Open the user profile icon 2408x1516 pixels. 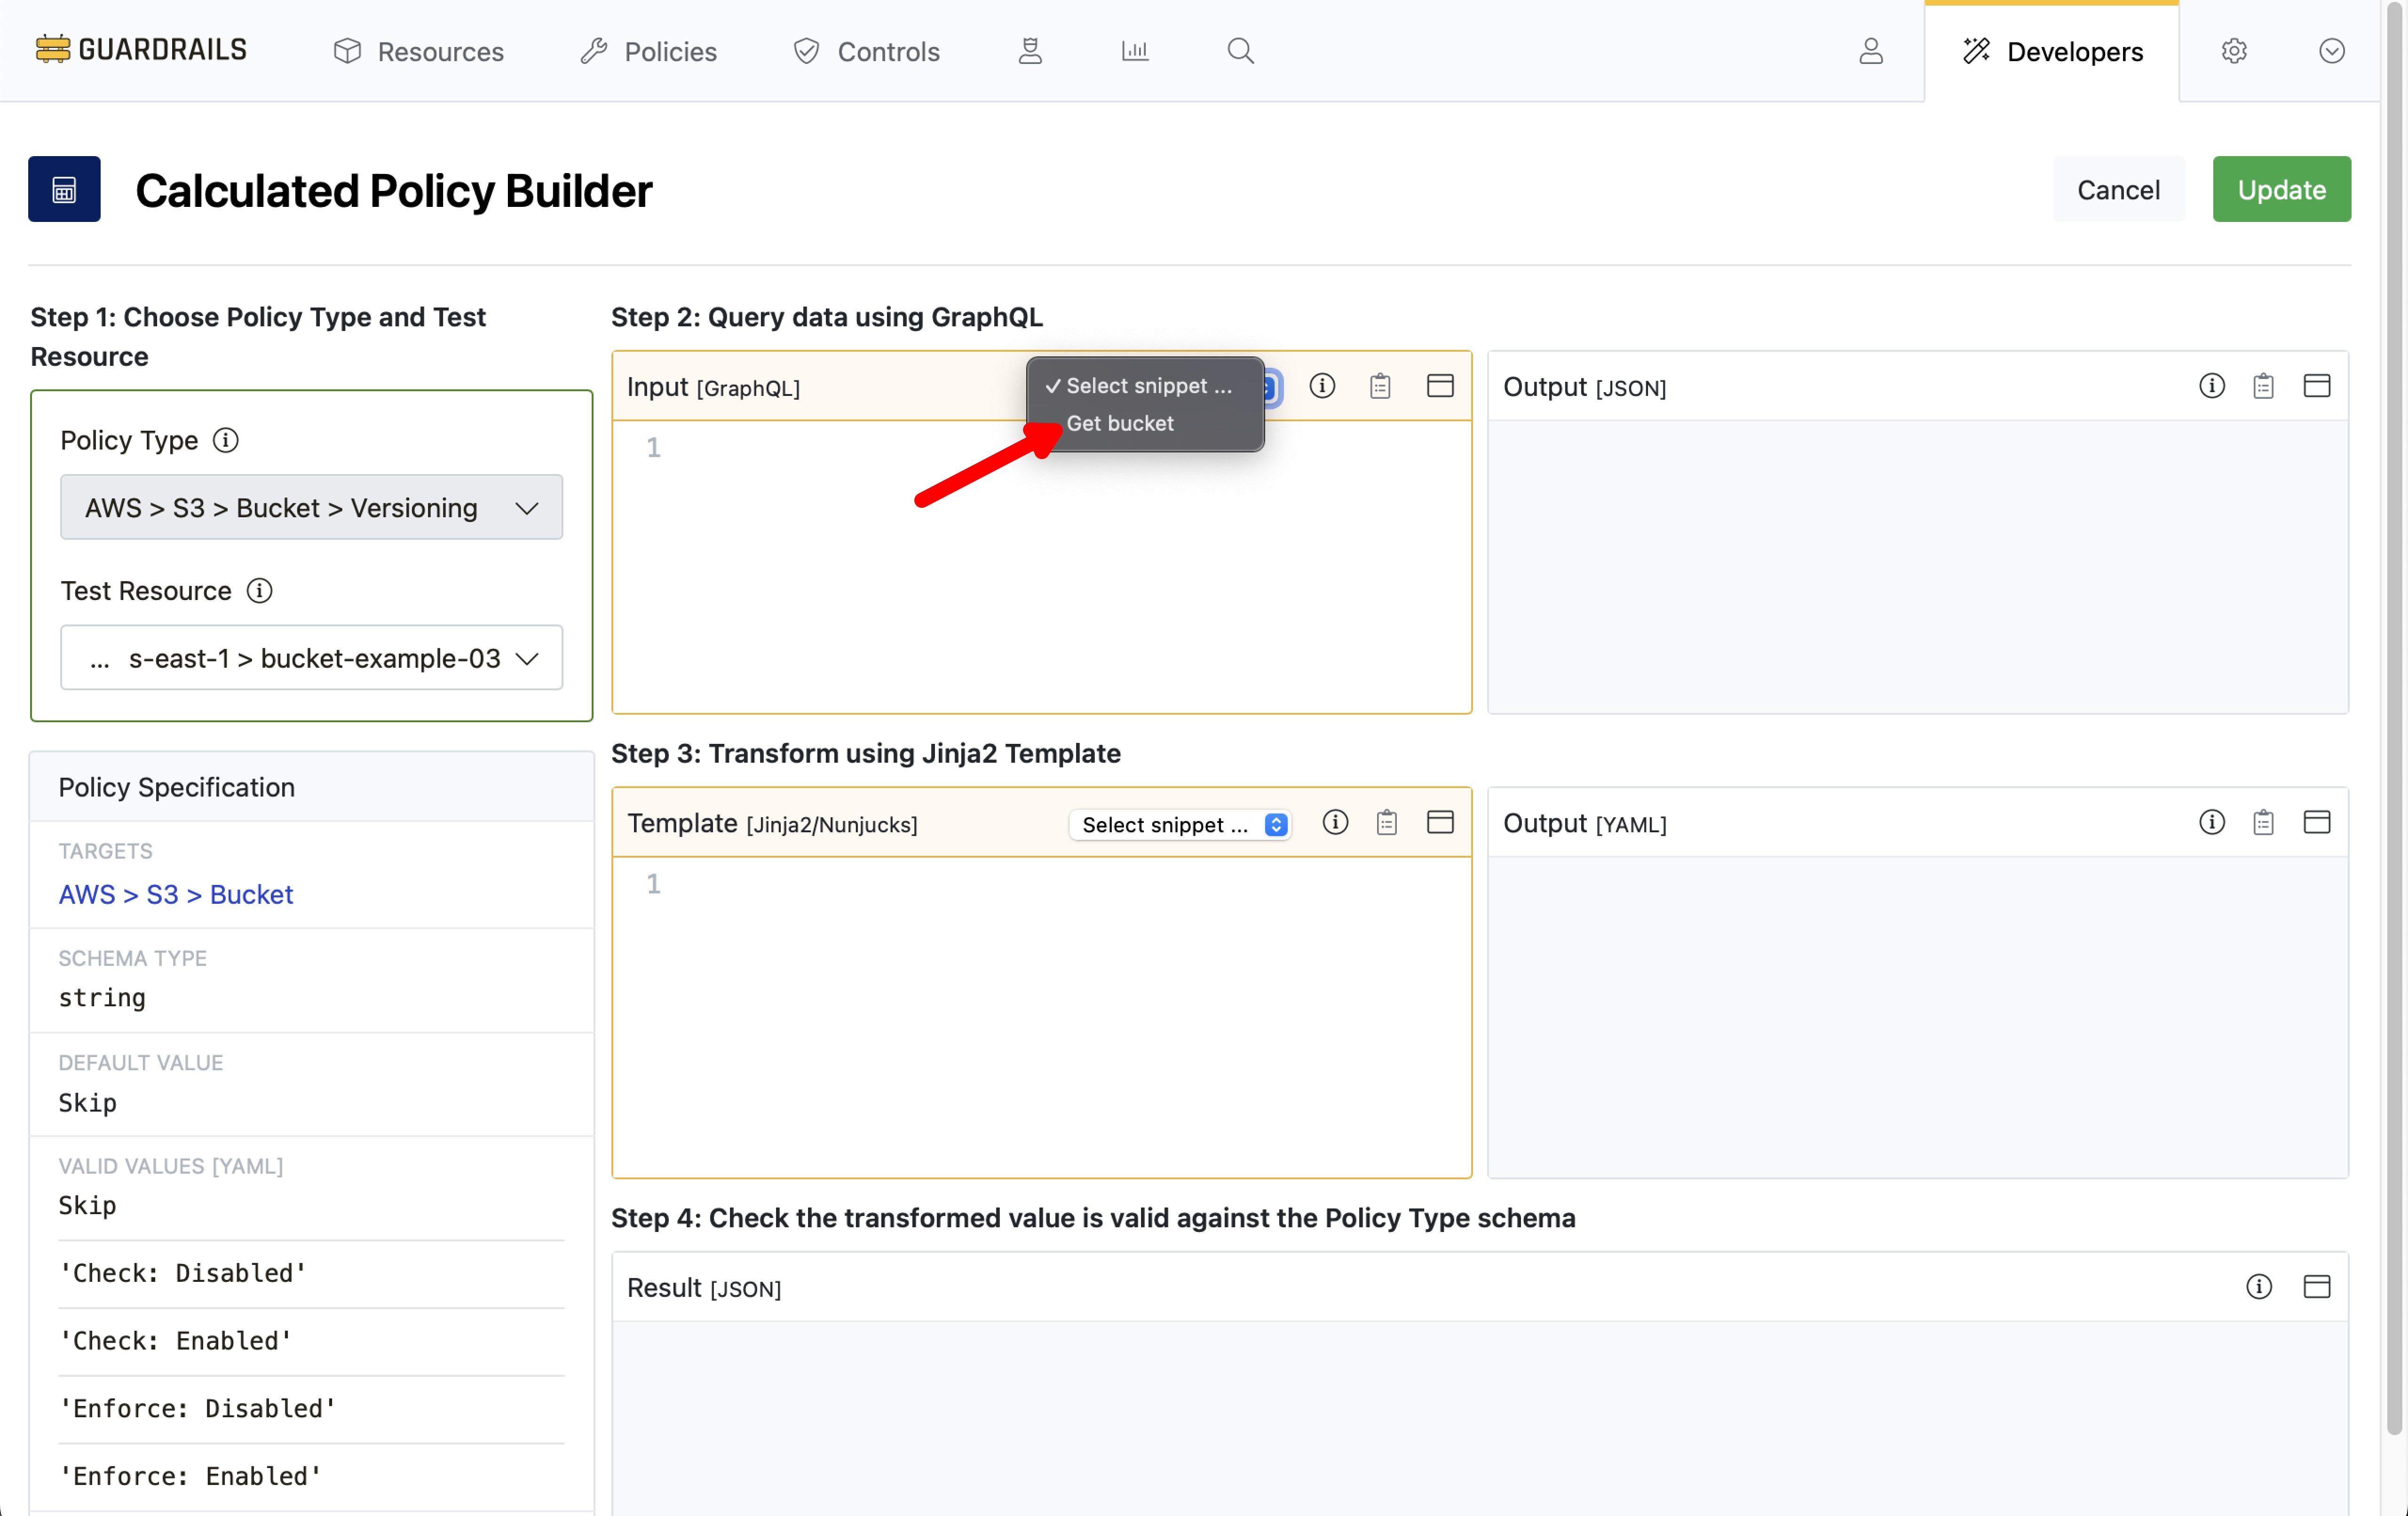point(1870,50)
